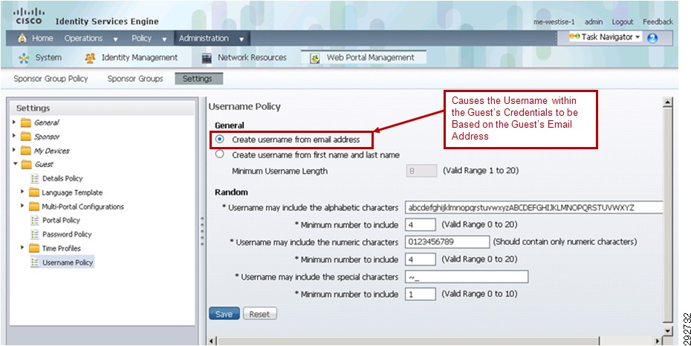Switch to Sponsor Group Policy tab

point(51,79)
